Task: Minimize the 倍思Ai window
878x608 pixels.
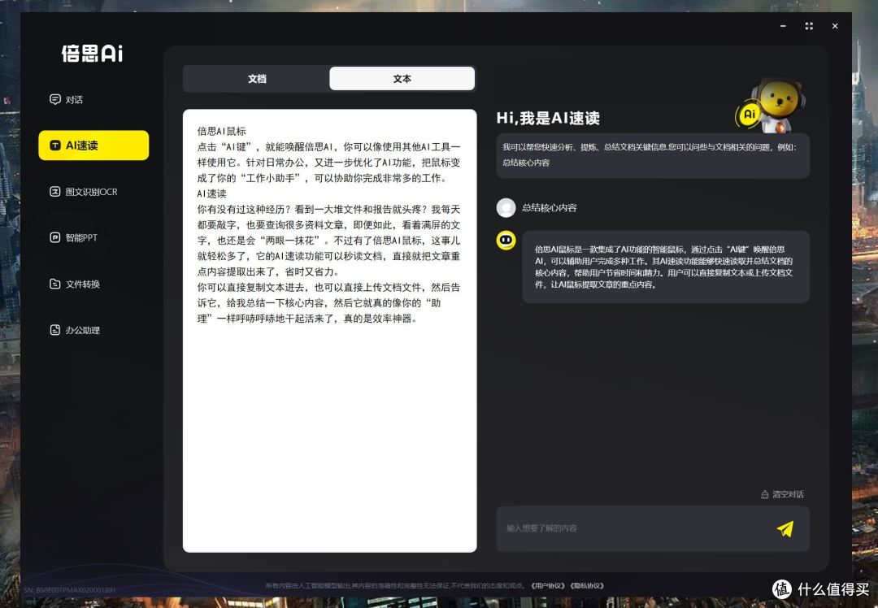Action: 783,26
